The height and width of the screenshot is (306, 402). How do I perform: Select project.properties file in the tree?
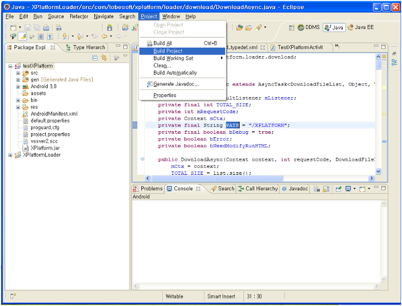click(x=50, y=134)
